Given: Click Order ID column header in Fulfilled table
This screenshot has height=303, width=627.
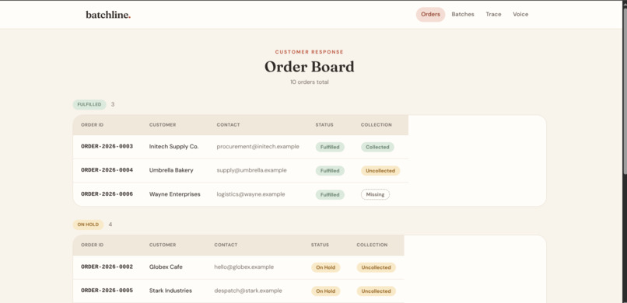Looking at the screenshot, I should point(92,125).
